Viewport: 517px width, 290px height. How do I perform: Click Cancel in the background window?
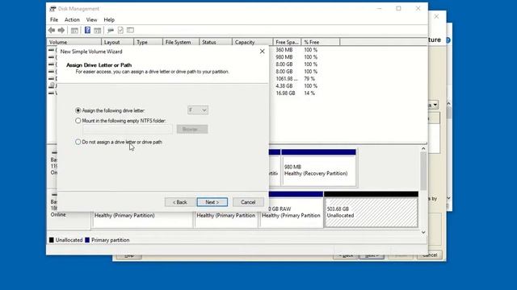(430, 255)
